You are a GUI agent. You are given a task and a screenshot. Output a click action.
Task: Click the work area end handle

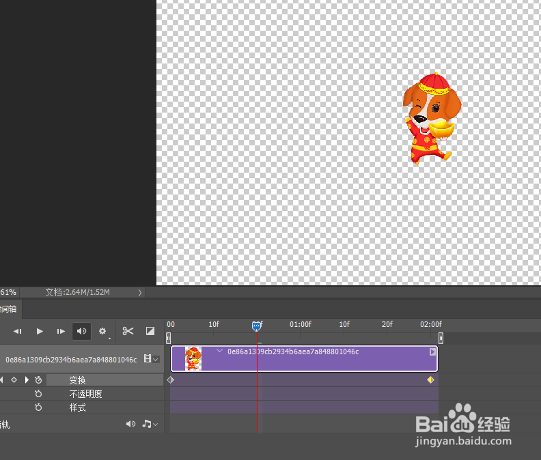pos(441,338)
